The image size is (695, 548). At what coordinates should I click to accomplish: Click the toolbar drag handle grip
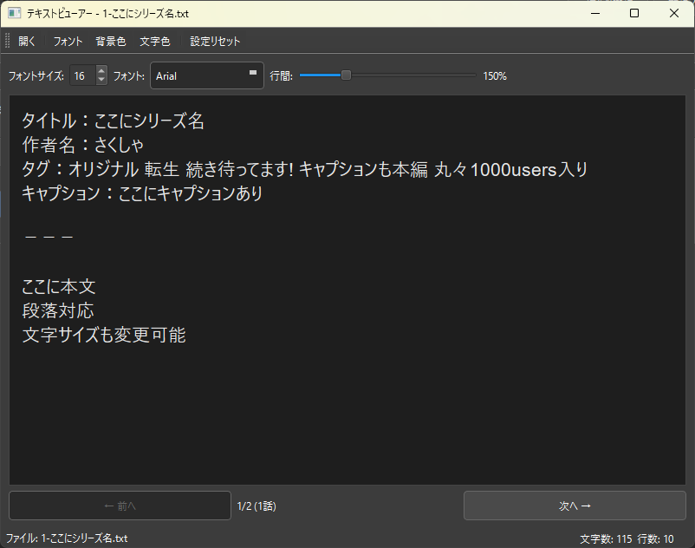click(x=8, y=41)
